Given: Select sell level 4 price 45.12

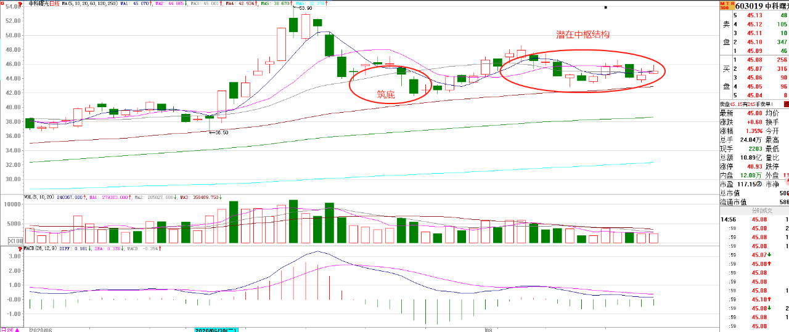Looking at the screenshot, I should click(x=754, y=24).
